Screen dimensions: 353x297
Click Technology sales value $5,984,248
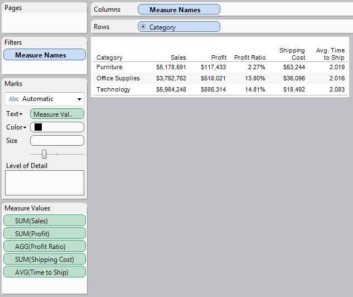pos(171,89)
